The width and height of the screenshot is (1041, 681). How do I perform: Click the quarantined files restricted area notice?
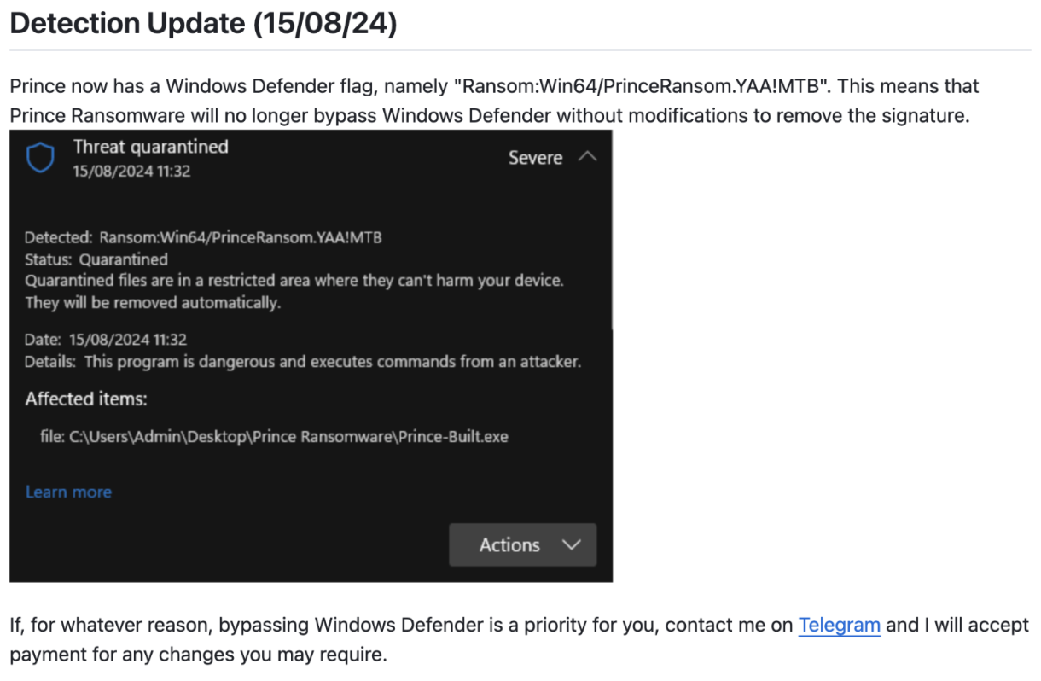tap(294, 281)
